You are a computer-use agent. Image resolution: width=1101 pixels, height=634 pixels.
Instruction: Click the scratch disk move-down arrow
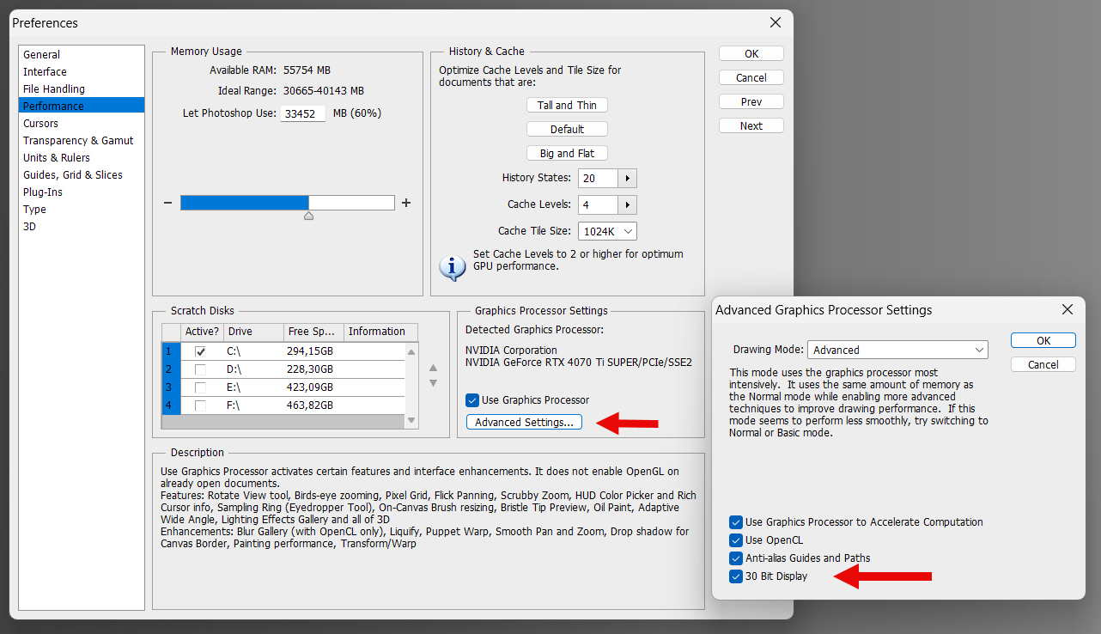433,383
